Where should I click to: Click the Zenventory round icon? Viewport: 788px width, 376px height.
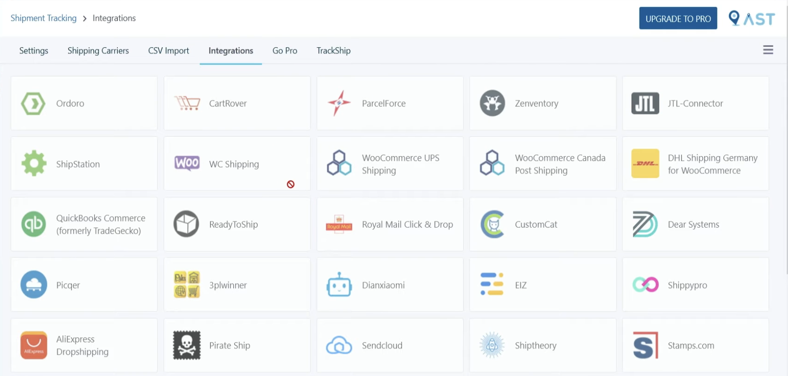492,103
